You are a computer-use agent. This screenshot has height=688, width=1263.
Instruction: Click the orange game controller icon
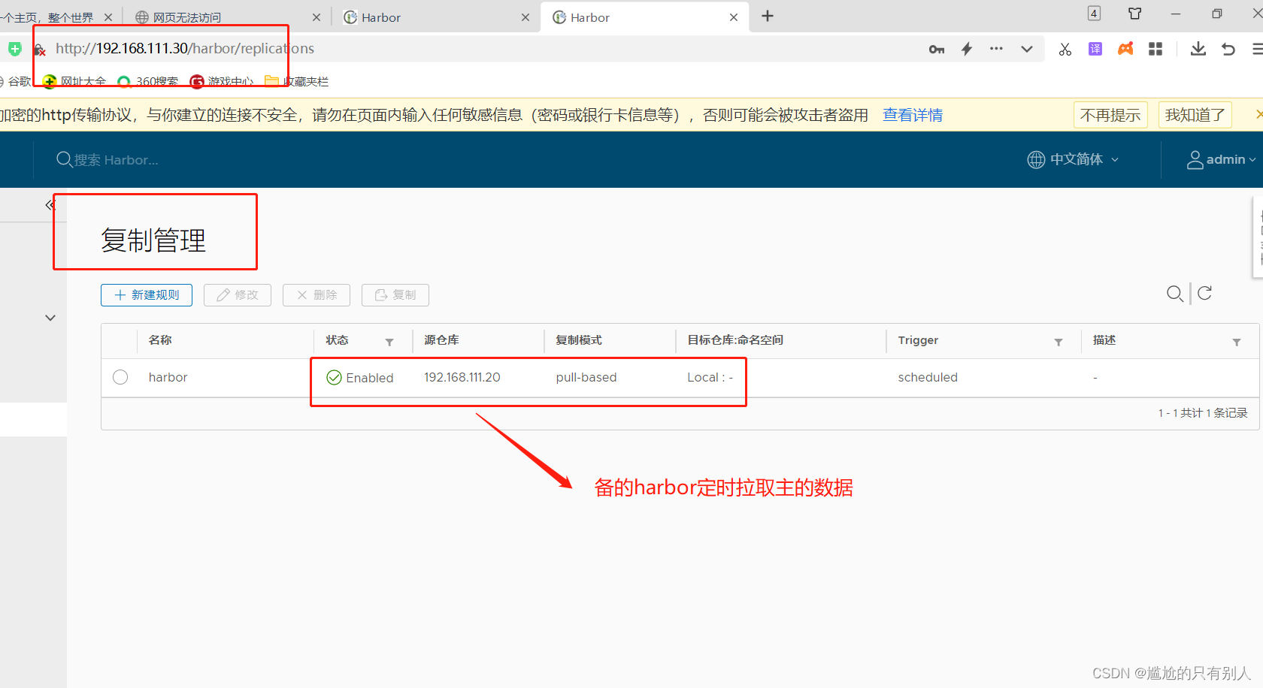[x=1125, y=49]
